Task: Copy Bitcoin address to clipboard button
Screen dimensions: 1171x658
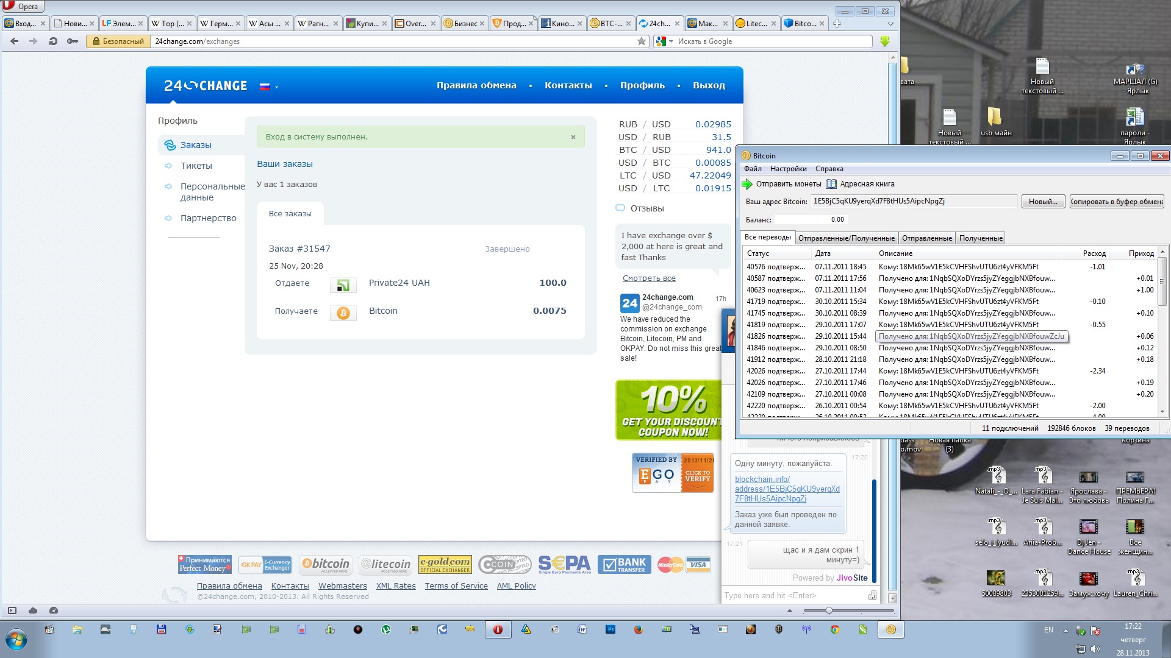Action: coord(1117,202)
